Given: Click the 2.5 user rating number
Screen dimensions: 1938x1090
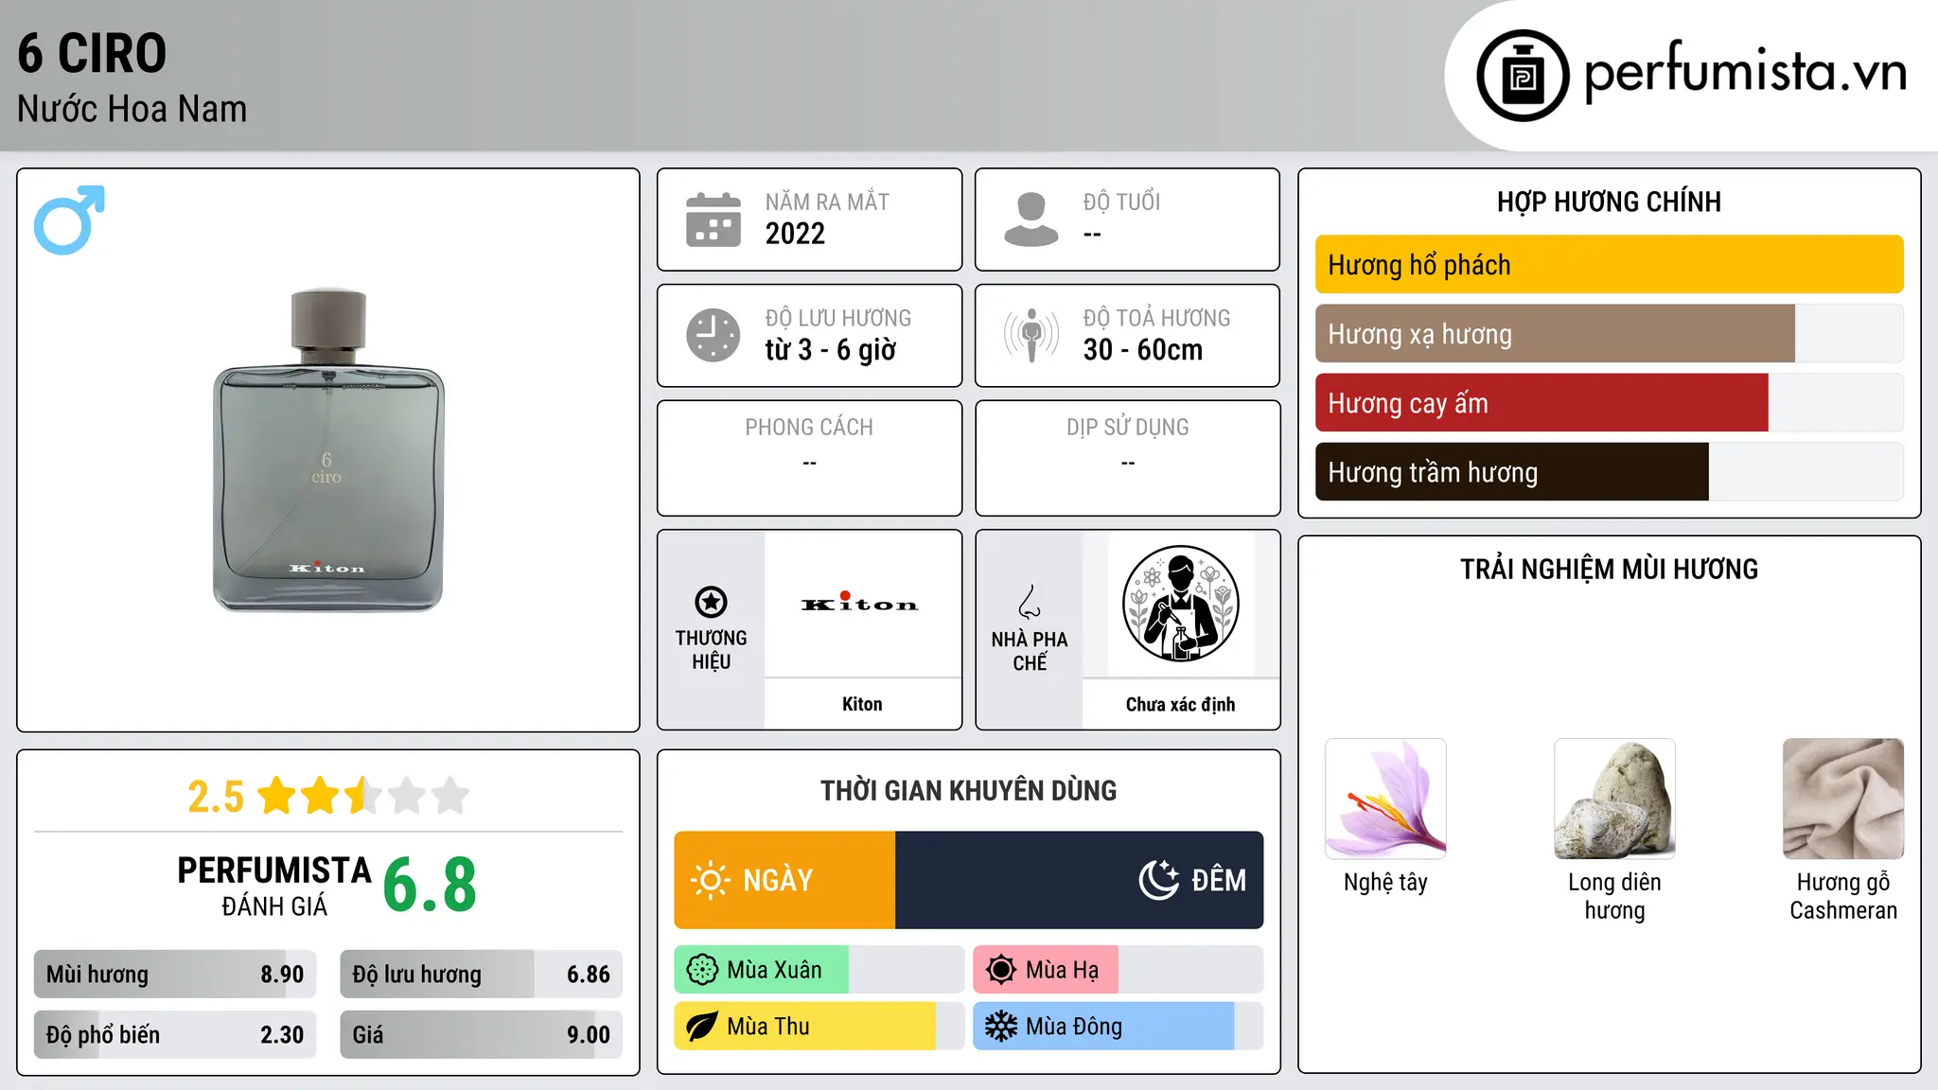Looking at the screenshot, I should (216, 797).
